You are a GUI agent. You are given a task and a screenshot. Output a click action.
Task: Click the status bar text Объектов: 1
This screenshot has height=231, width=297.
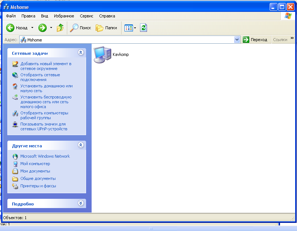[15, 218]
